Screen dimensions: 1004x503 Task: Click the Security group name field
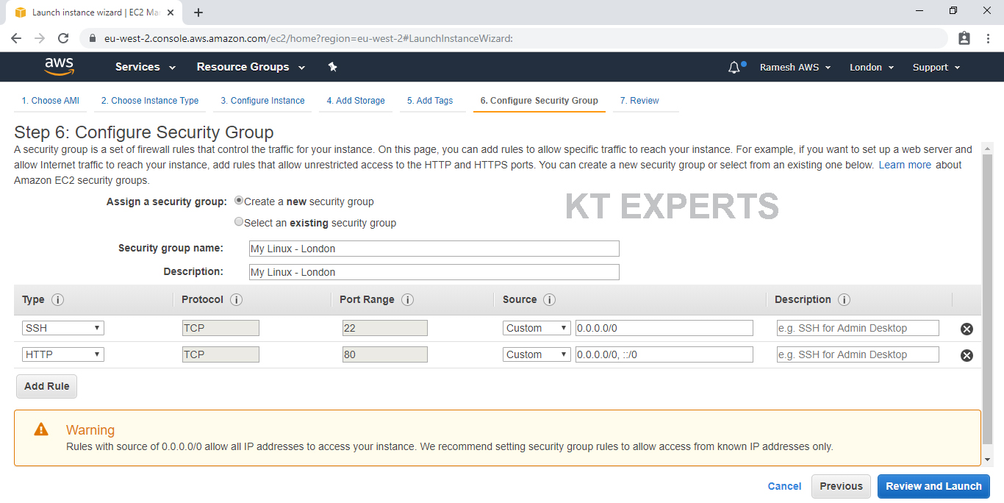434,249
